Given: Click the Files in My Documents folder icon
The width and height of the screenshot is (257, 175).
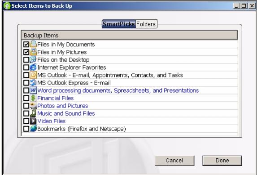Looking at the screenshot, I should (x=33, y=44).
